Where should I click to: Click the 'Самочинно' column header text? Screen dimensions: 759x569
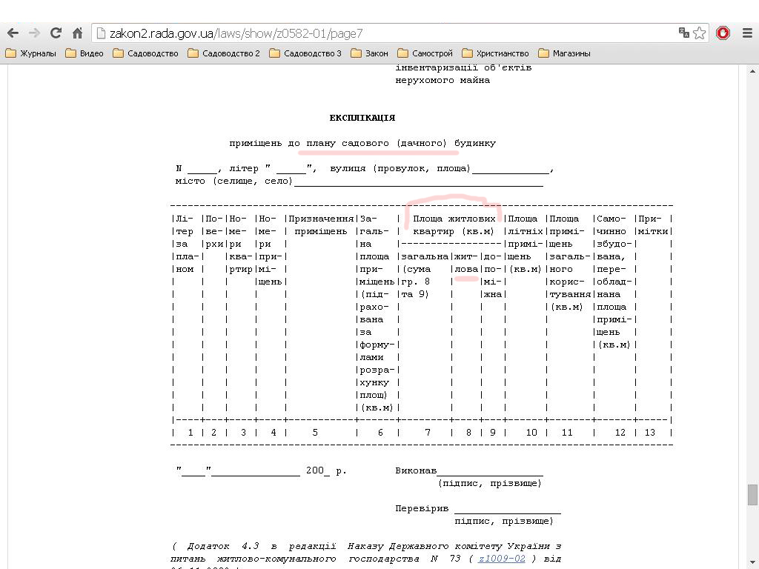point(611,225)
